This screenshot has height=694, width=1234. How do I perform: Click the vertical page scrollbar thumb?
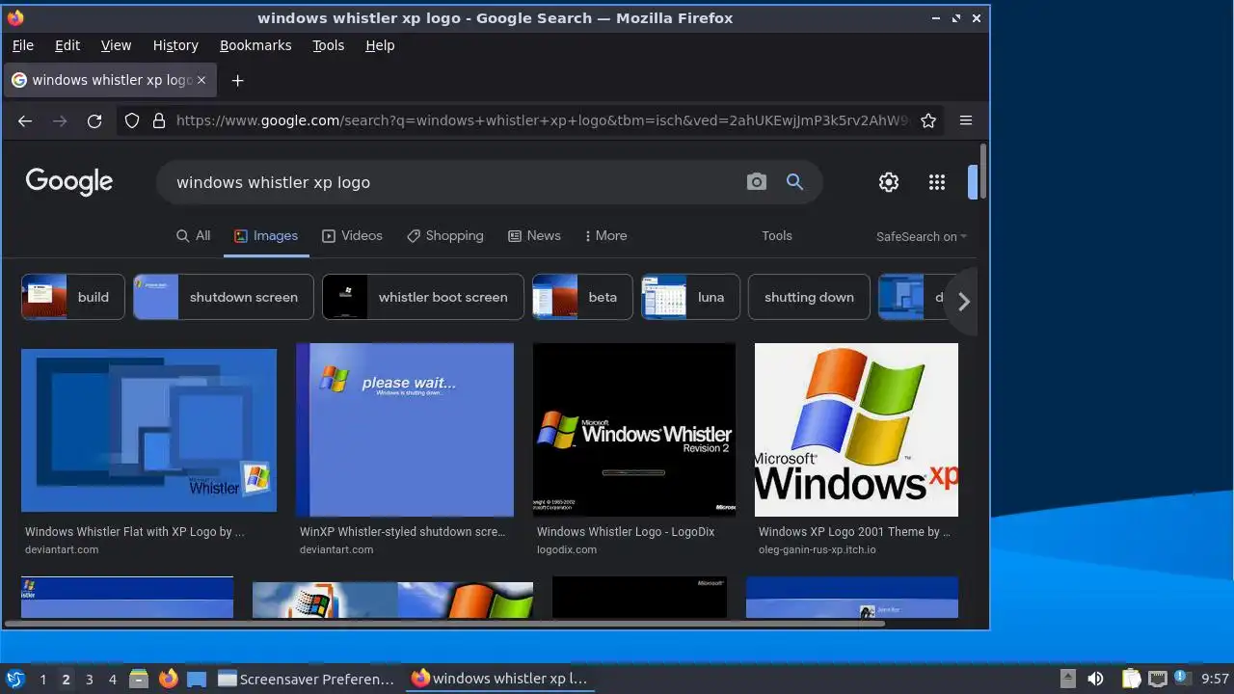point(982,172)
